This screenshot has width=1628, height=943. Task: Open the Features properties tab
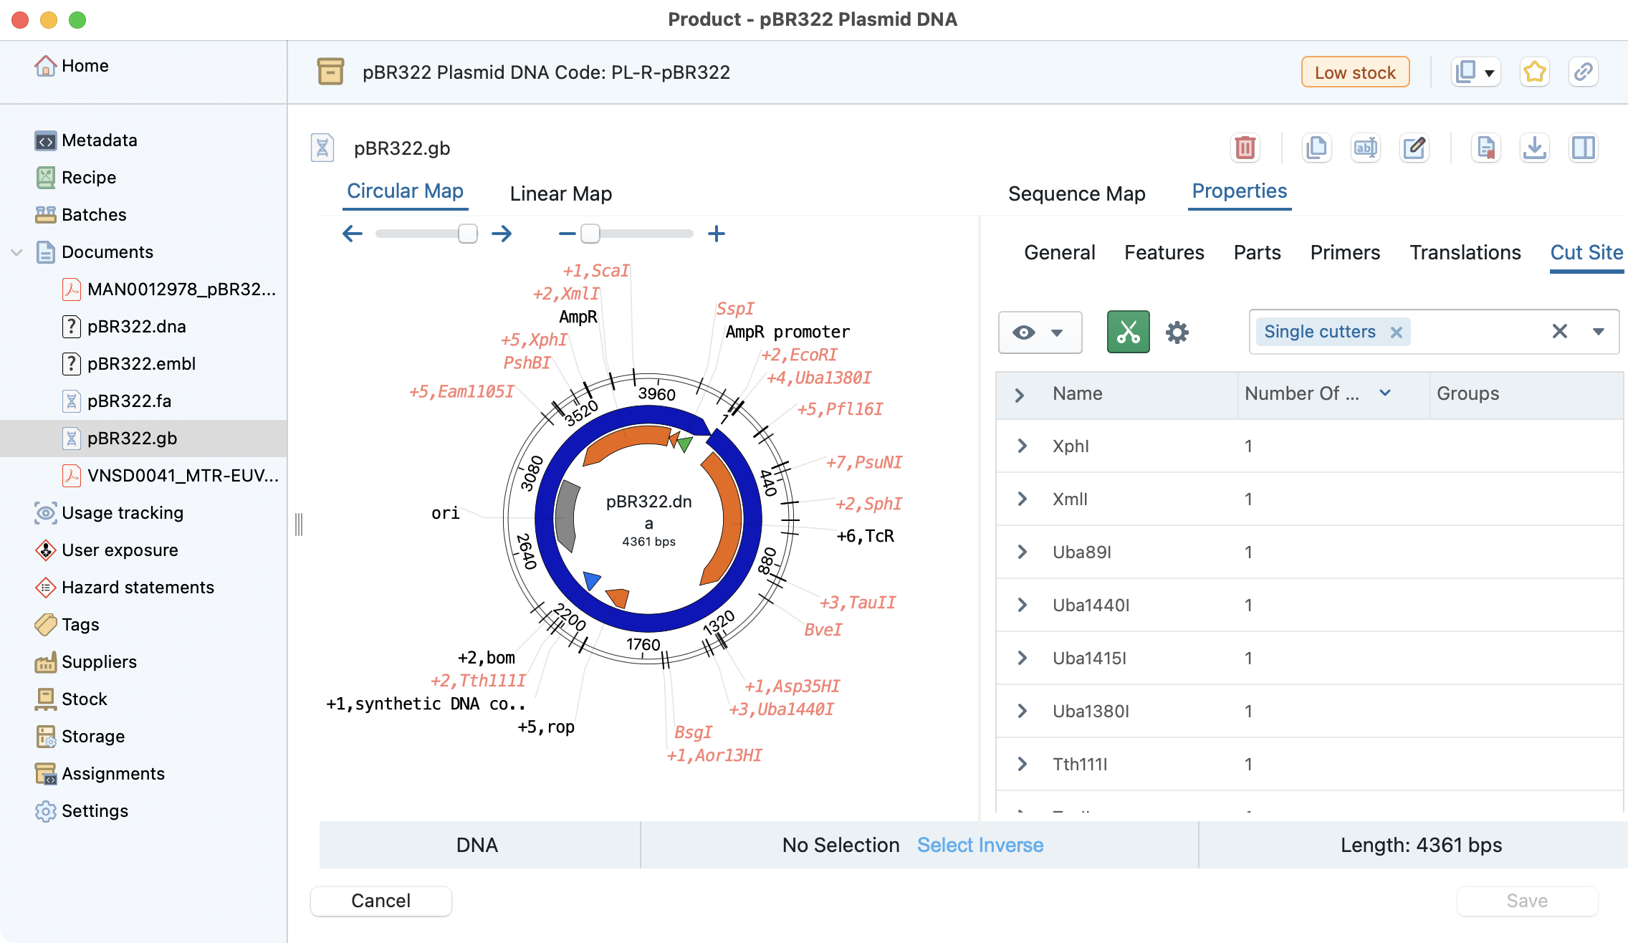pyautogui.click(x=1164, y=252)
